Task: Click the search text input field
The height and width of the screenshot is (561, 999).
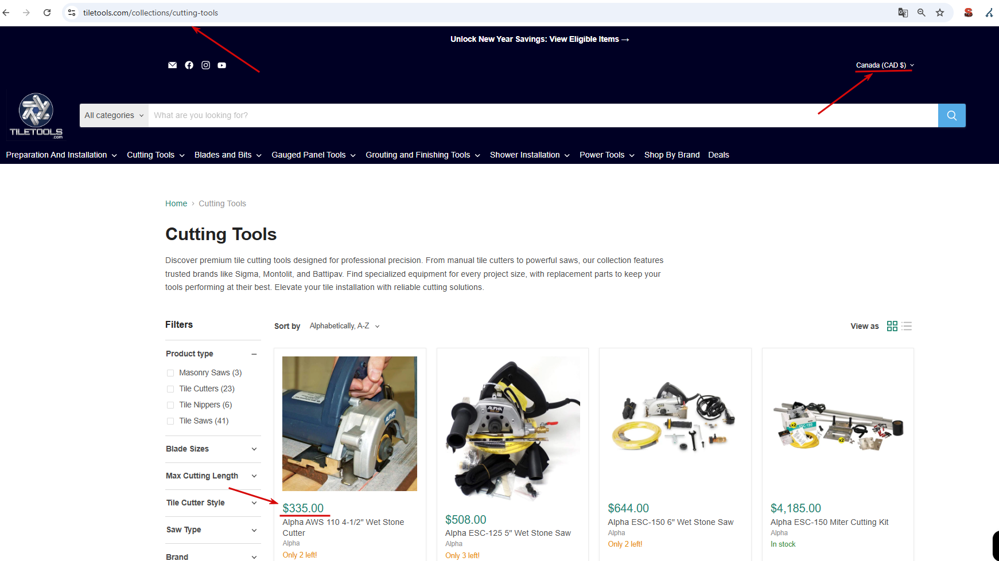Action: (543, 115)
